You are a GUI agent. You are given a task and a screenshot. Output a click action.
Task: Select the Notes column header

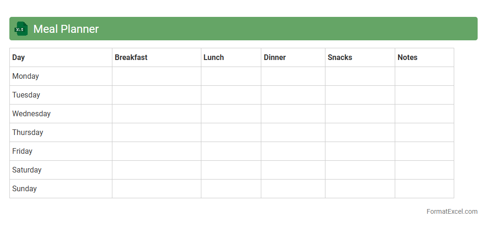407,57
